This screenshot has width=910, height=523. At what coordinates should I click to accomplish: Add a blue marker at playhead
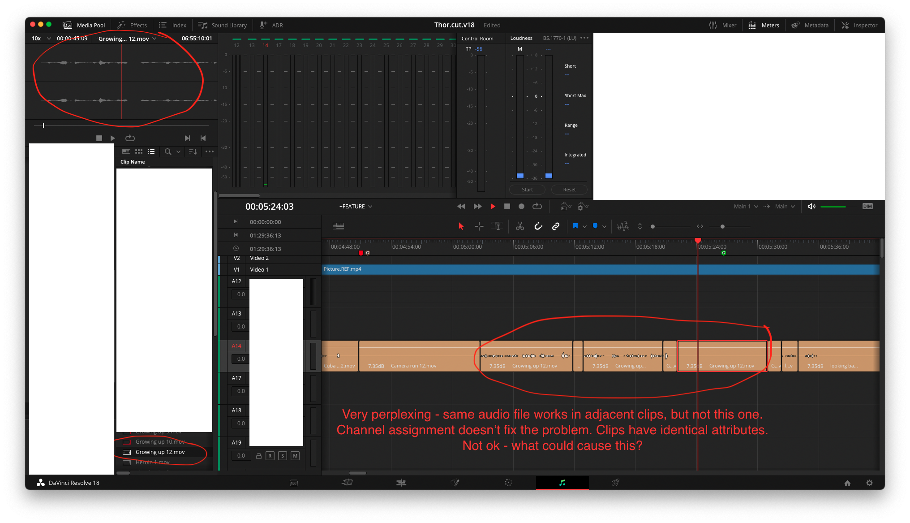tap(595, 226)
